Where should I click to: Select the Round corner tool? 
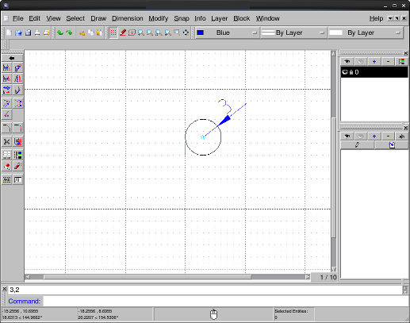[x=17, y=129]
